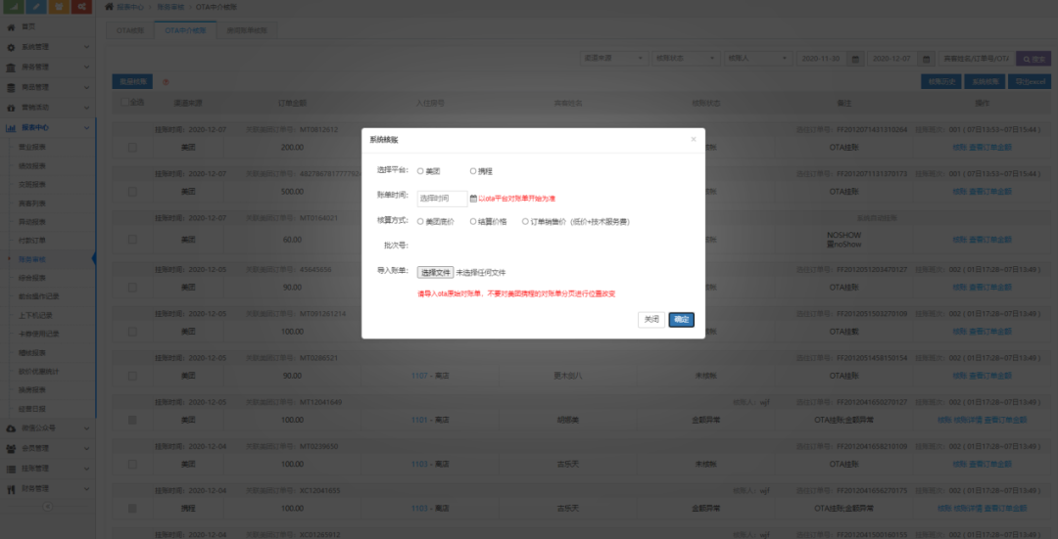
Task: Open the room 1107 link
Action: pos(419,376)
